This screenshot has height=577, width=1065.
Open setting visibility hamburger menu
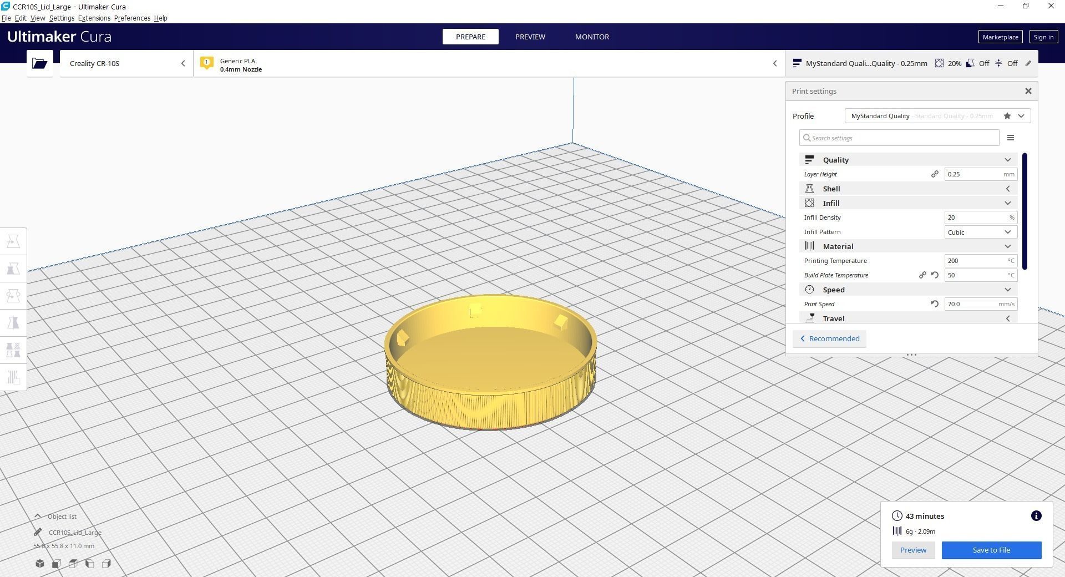[1010, 138]
